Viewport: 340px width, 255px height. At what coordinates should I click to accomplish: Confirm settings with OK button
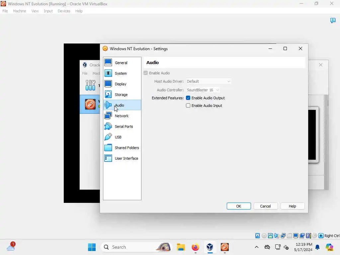pyautogui.click(x=239, y=206)
